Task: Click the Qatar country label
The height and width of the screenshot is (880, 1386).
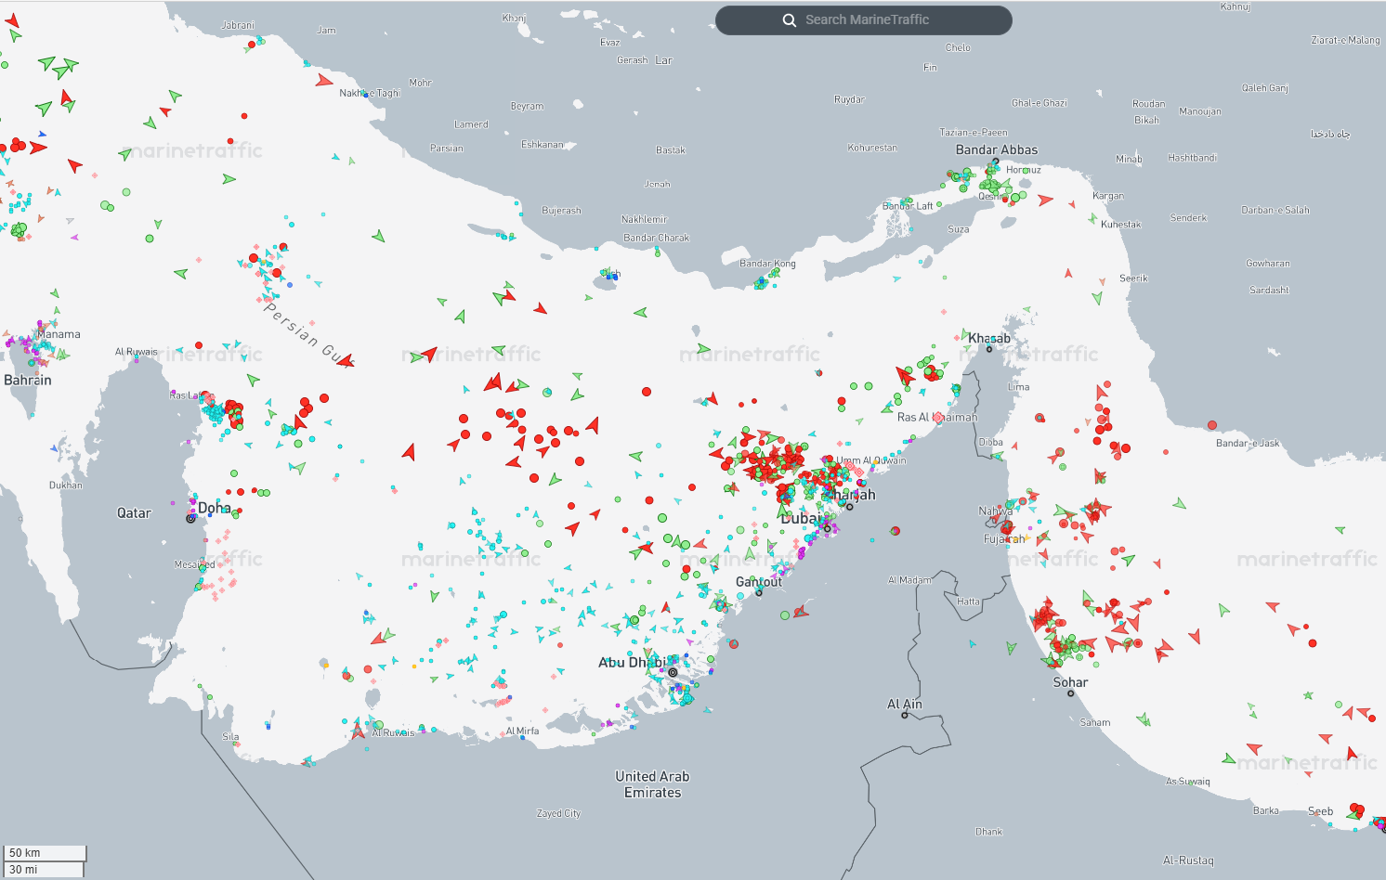Action: pyautogui.click(x=134, y=512)
